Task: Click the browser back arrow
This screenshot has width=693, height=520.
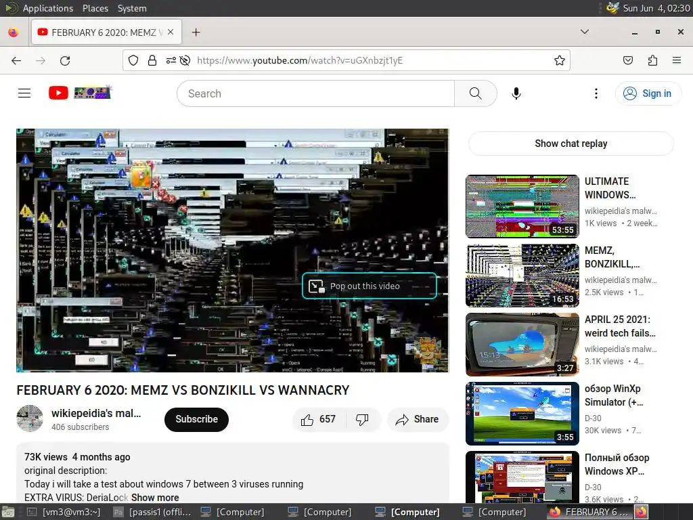Action: 16,60
